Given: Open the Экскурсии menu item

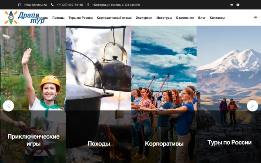Looking at the screenshot, I should click(x=144, y=18).
